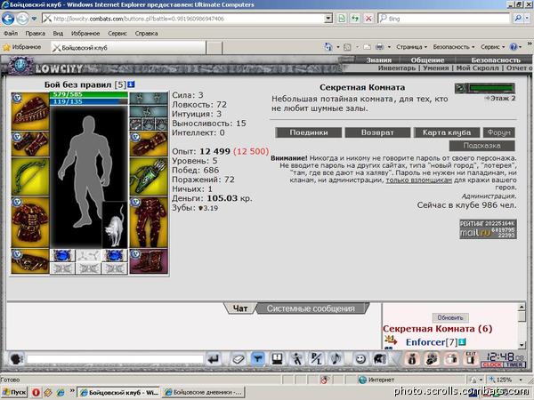The height and width of the screenshot is (400, 534).
Task: Click the mail.ru rating counter banner
Action: 488,229
